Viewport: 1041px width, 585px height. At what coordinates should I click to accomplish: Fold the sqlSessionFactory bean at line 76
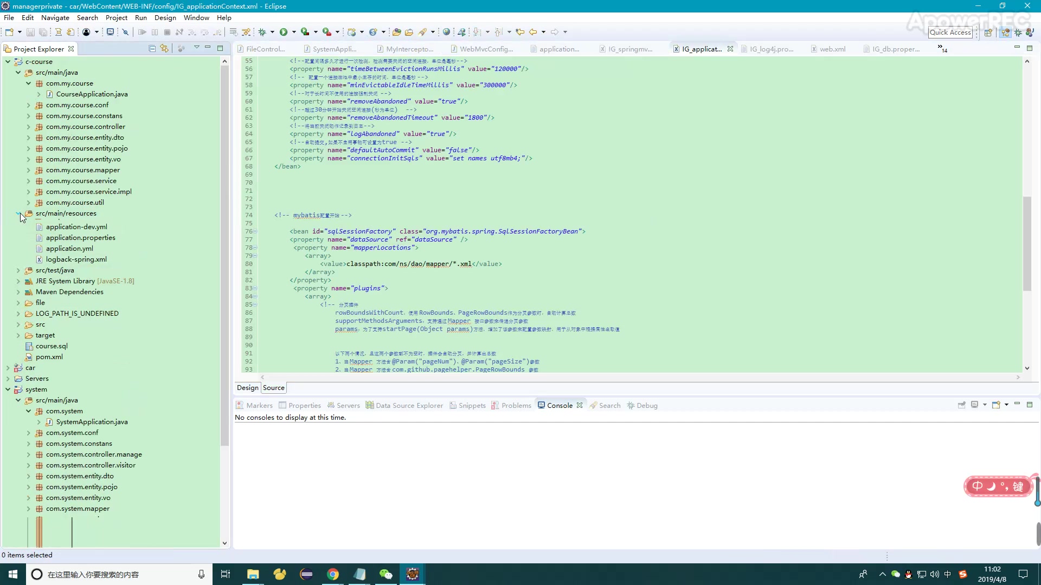click(x=255, y=231)
